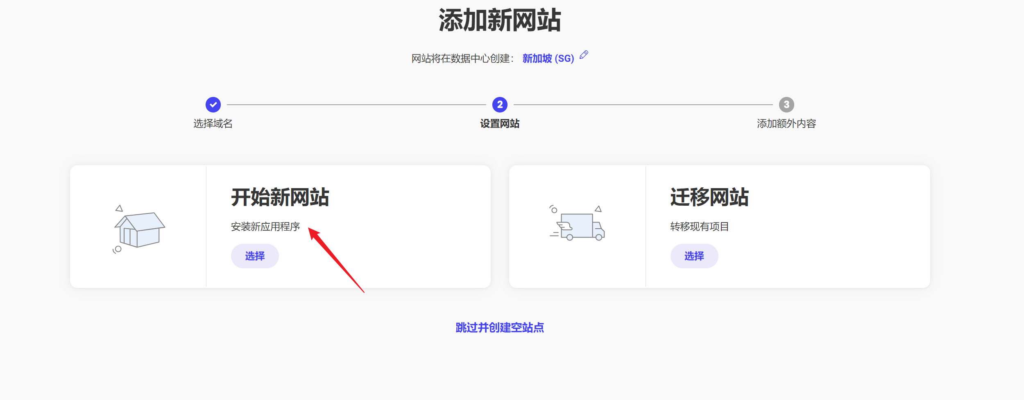
Task: Click the 转移现有项目 description text
Action: 700,227
